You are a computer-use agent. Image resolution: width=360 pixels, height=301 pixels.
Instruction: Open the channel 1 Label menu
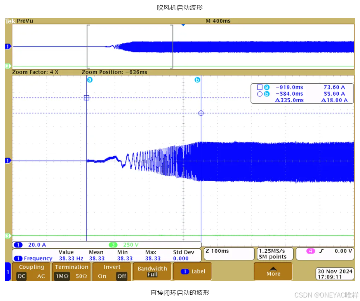click(x=192, y=271)
